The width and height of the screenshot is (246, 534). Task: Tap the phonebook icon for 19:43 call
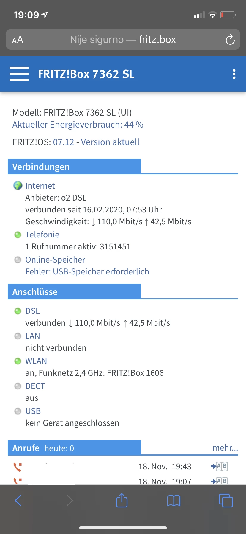pos(219,466)
